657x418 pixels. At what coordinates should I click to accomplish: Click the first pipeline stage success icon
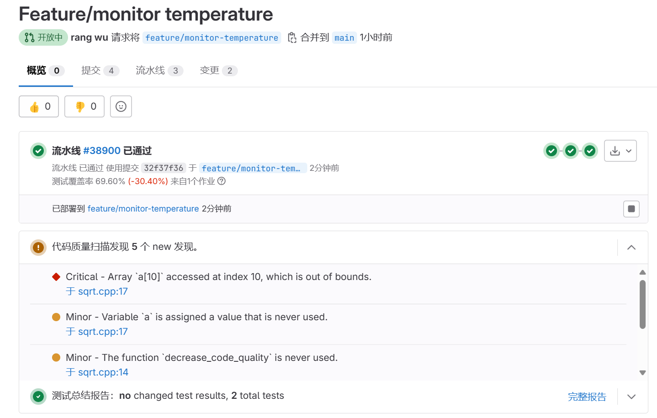click(x=552, y=150)
